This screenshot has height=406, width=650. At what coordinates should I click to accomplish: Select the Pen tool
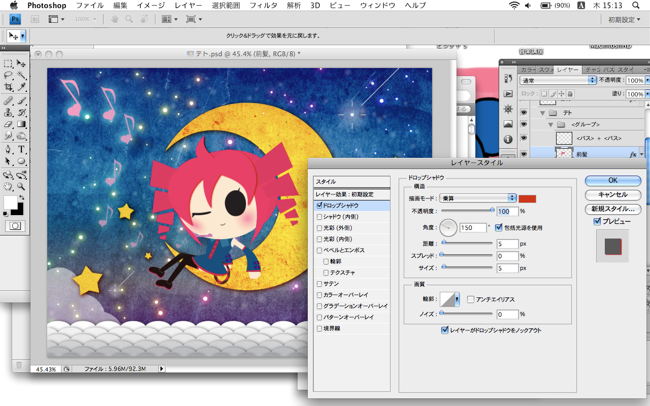coord(8,149)
